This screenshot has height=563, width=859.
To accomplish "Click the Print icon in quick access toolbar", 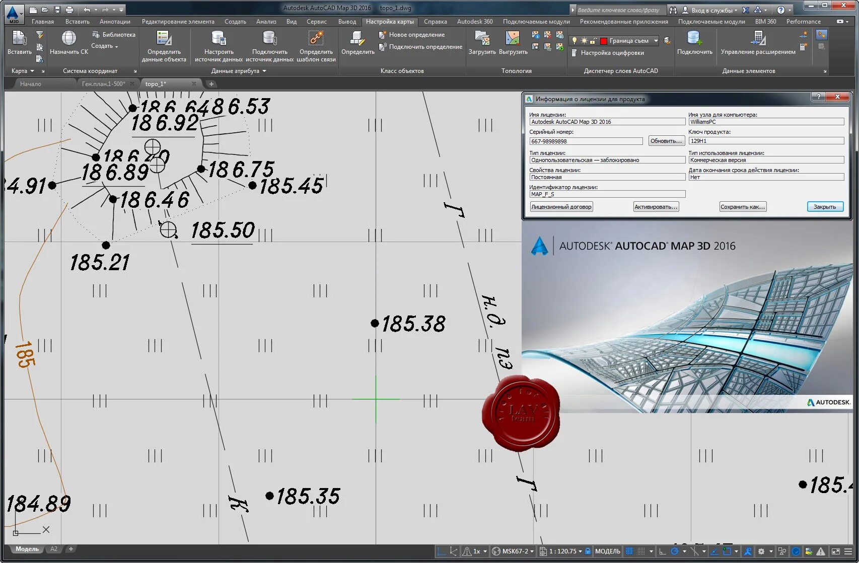I will pyautogui.click(x=69, y=10).
